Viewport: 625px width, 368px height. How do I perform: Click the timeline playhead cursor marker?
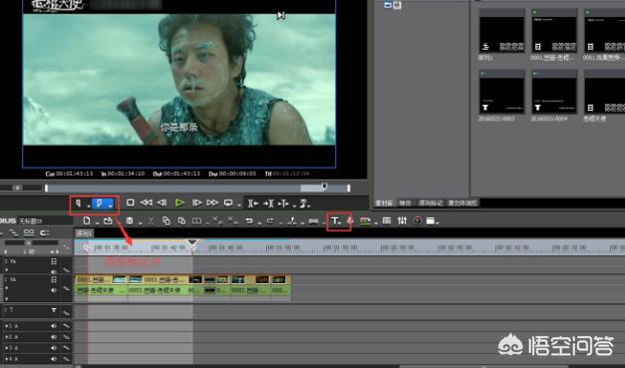coord(193,243)
